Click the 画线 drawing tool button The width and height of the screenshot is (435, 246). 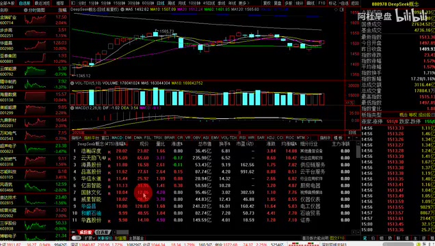[311, 3]
